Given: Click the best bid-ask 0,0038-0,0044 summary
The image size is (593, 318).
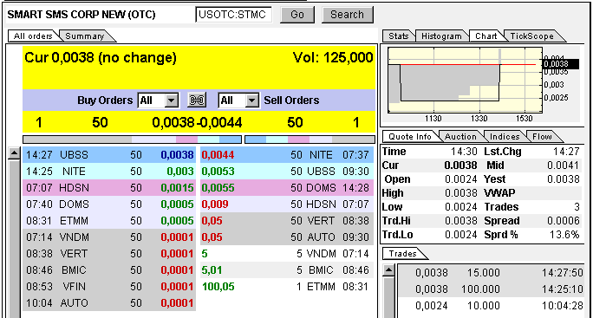Looking at the screenshot, I should tap(197, 122).
